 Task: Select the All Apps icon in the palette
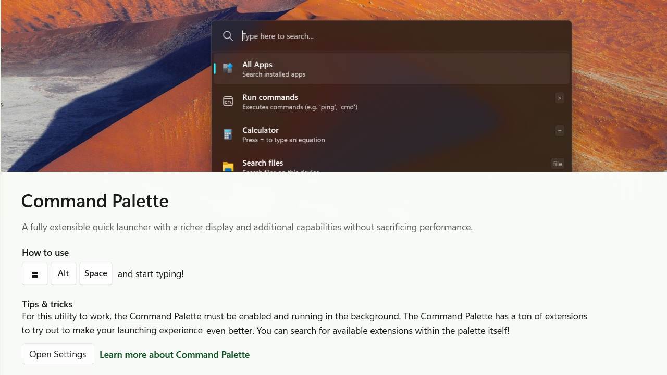(x=228, y=68)
